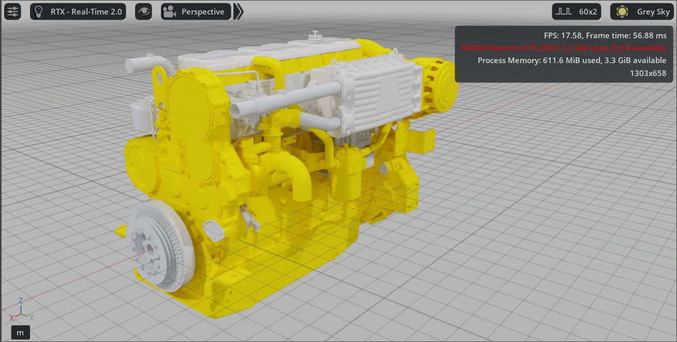Open Perspective camera menu
Screen dimensions: 677x342
coord(196,11)
